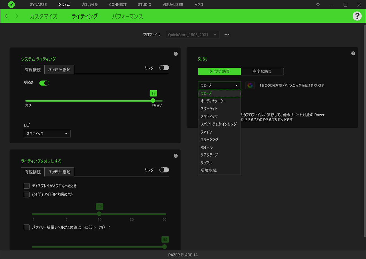Select スペクトラムサイクリング from the effect list
This screenshot has width=366, height=259.
pyautogui.click(x=219, y=124)
